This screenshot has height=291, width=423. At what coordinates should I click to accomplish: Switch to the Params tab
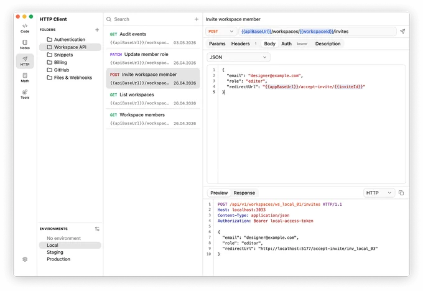point(217,44)
